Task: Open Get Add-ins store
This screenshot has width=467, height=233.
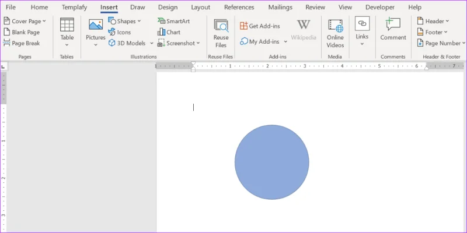Action: (260, 26)
